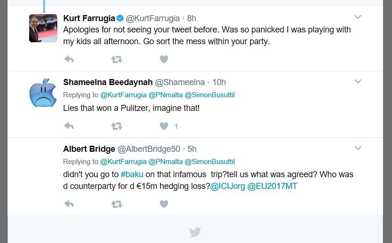Open Shameelna's sad apple avatar

[43, 93]
